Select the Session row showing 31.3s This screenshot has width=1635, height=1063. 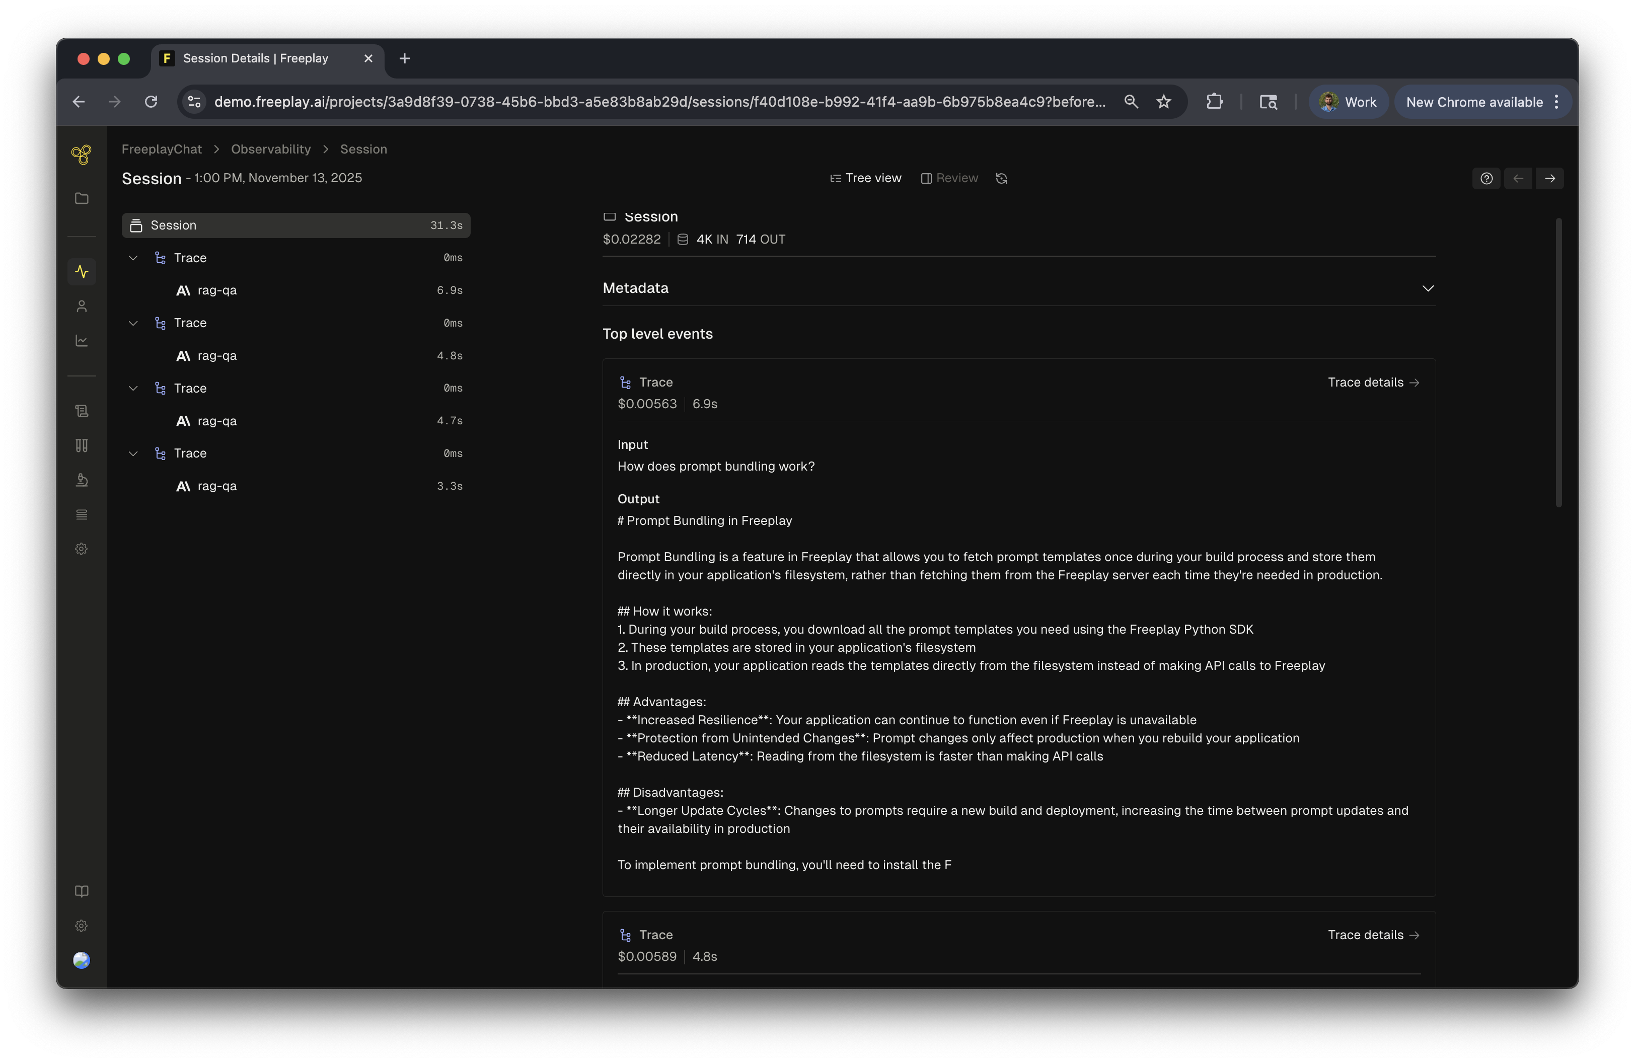(295, 224)
